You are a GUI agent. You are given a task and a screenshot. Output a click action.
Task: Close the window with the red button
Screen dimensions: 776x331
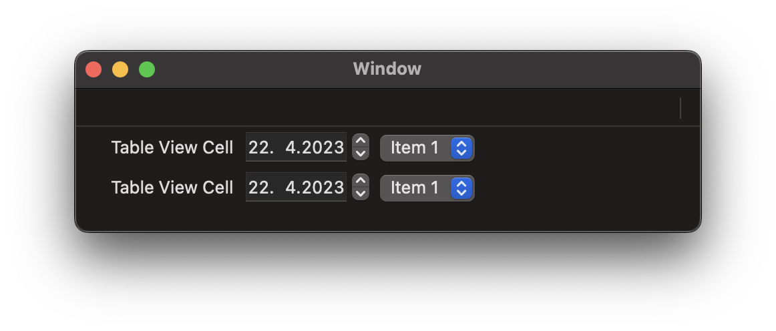click(x=93, y=69)
